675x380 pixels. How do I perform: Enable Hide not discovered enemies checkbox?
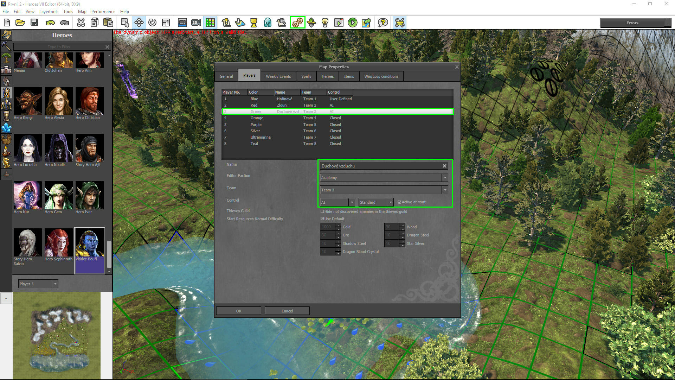click(322, 211)
